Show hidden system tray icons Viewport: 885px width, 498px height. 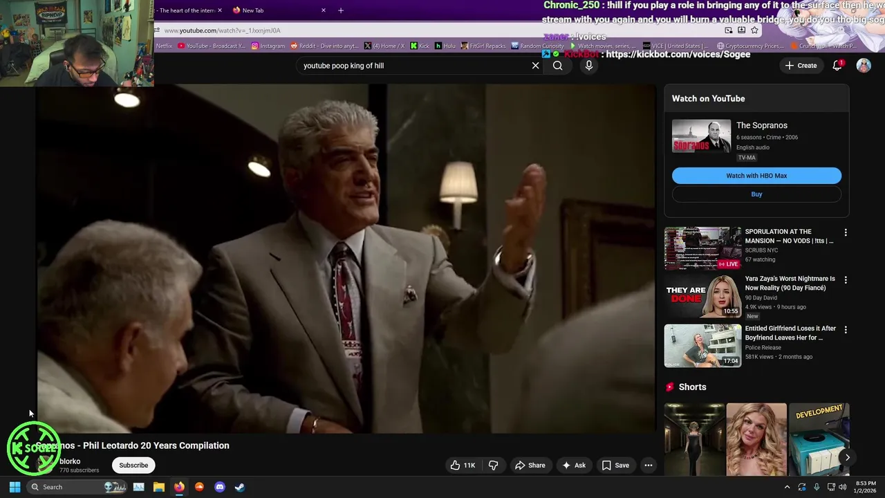[787, 487]
